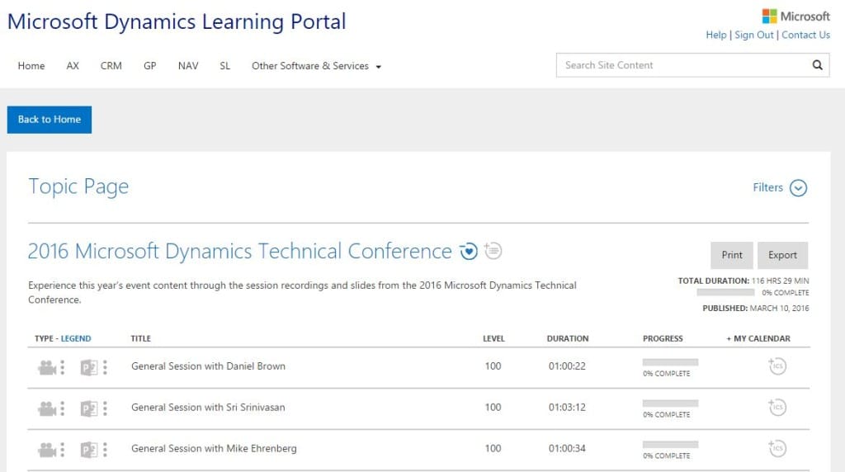Open the Help link

pyautogui.click(x=716, y=35)
